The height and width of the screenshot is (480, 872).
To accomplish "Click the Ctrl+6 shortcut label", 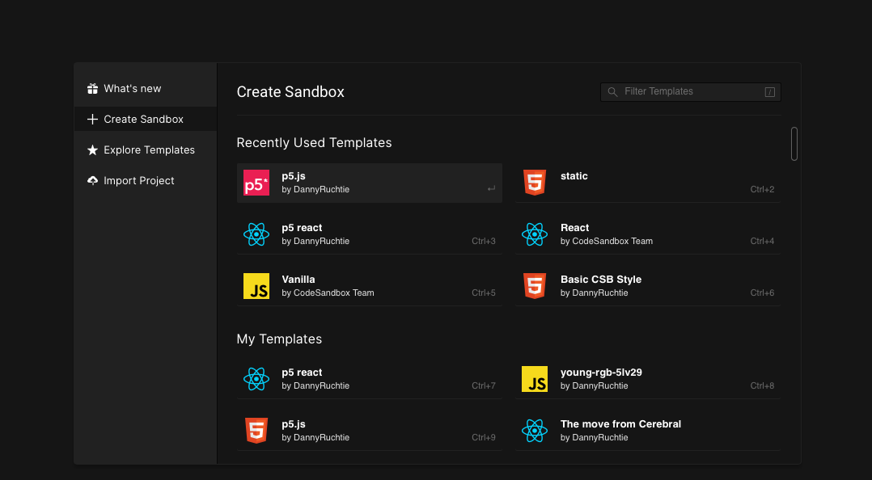I will click(762, 293).
